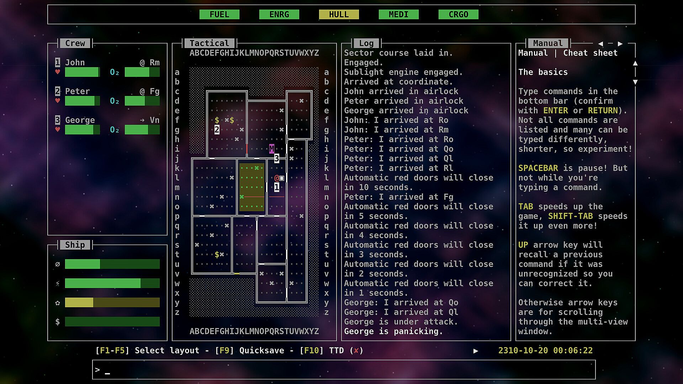Click the red @ symbol on map
Screen dimensions: 683x384
tap(277, 178)
